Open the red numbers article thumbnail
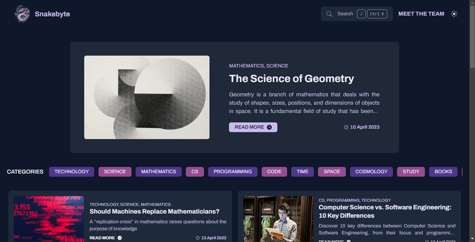Screen dimensions: 475x242 point(49,218)
